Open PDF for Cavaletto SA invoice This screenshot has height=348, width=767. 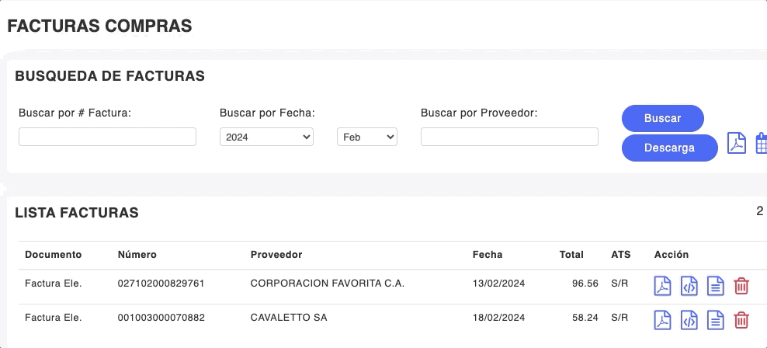pyautogui.click(x=661, y=319)
